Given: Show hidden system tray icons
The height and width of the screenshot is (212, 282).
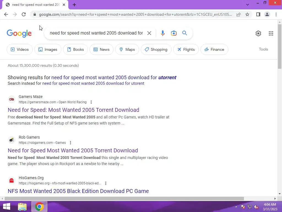Looking at the screenshot, I should [x=236, y=207].
